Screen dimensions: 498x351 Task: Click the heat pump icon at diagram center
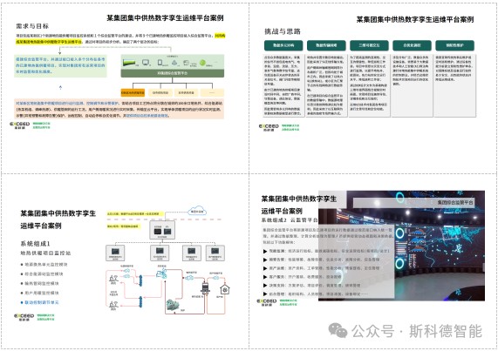[x=161, y=273]
